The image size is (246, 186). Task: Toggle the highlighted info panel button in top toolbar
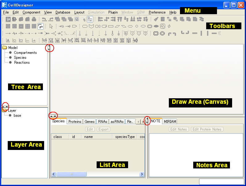(90, 19)
